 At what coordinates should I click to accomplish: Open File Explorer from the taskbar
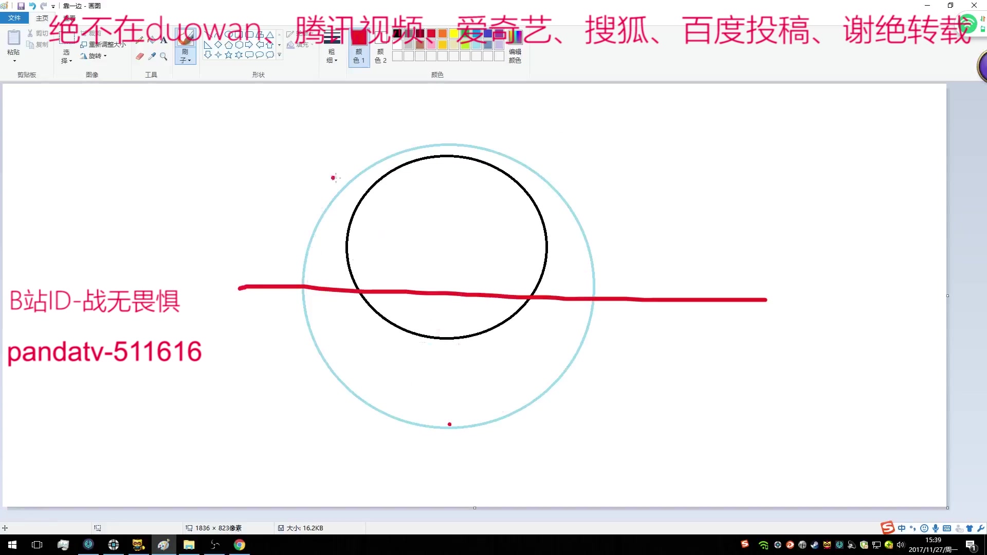189,545
